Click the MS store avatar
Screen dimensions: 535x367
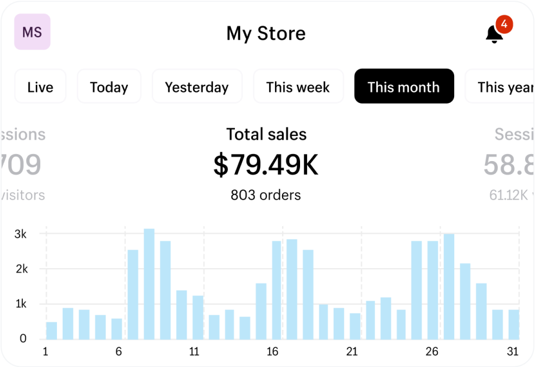click(x=32, y=32)
